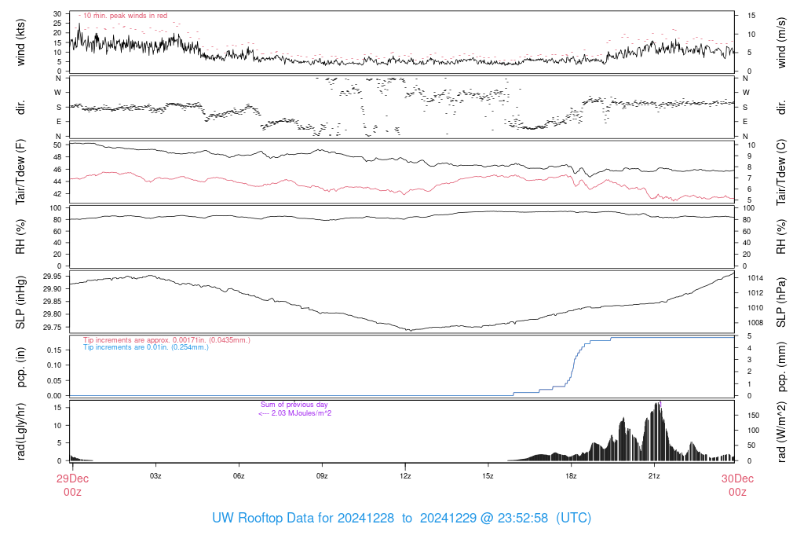Select the 21z time marker
This screenshot has width=804, height=550.
[654, 476]
